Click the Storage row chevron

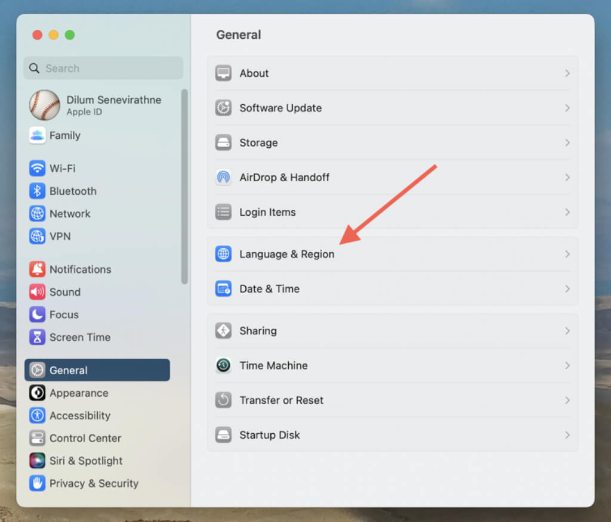pos(567,142)
